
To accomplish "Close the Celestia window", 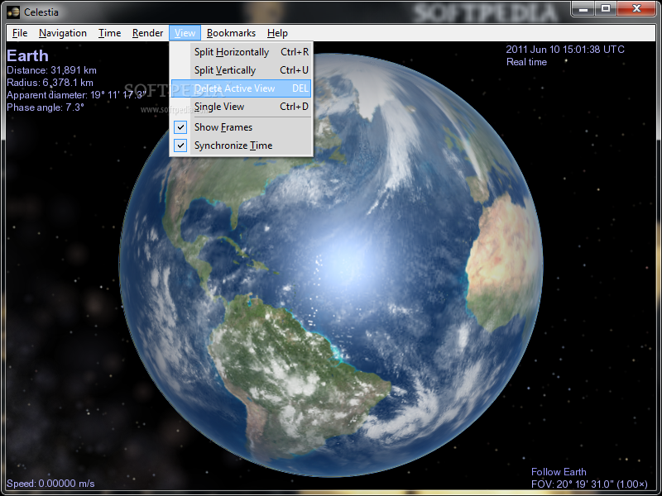I will coord(637,8).
